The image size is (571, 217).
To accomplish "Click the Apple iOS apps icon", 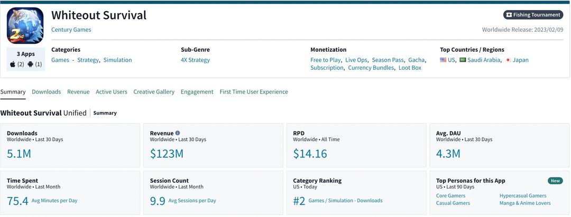I will coord(13,64).
